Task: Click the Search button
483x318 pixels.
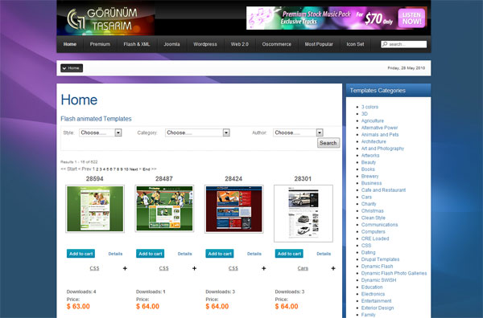Action: (328, 143)
